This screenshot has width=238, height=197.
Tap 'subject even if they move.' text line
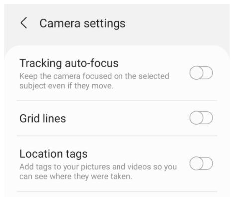coord(66,86)
